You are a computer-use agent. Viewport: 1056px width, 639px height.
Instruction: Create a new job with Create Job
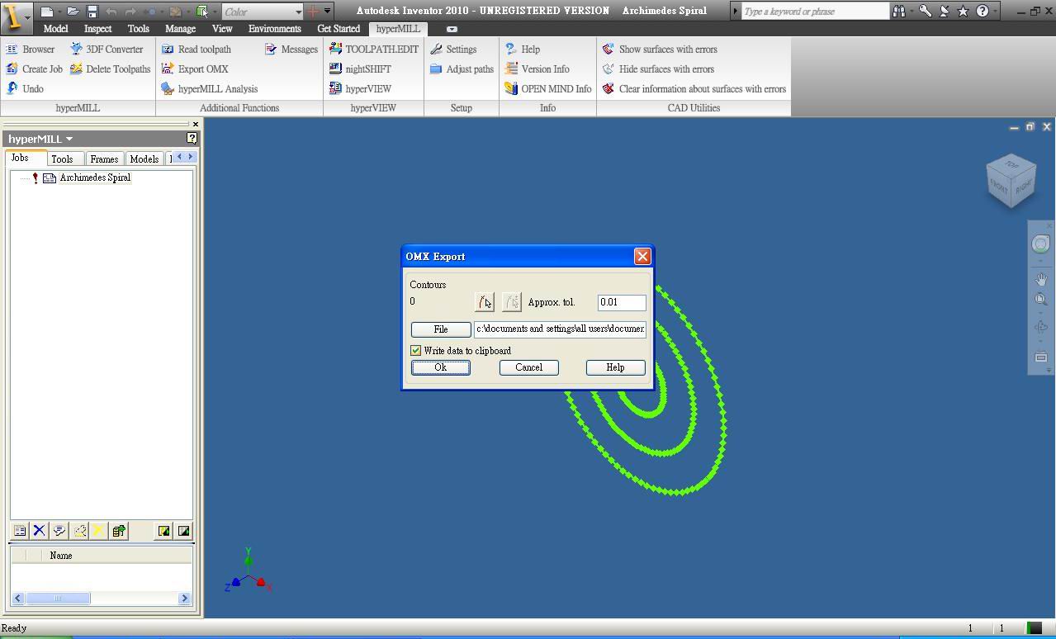[35, 69]
